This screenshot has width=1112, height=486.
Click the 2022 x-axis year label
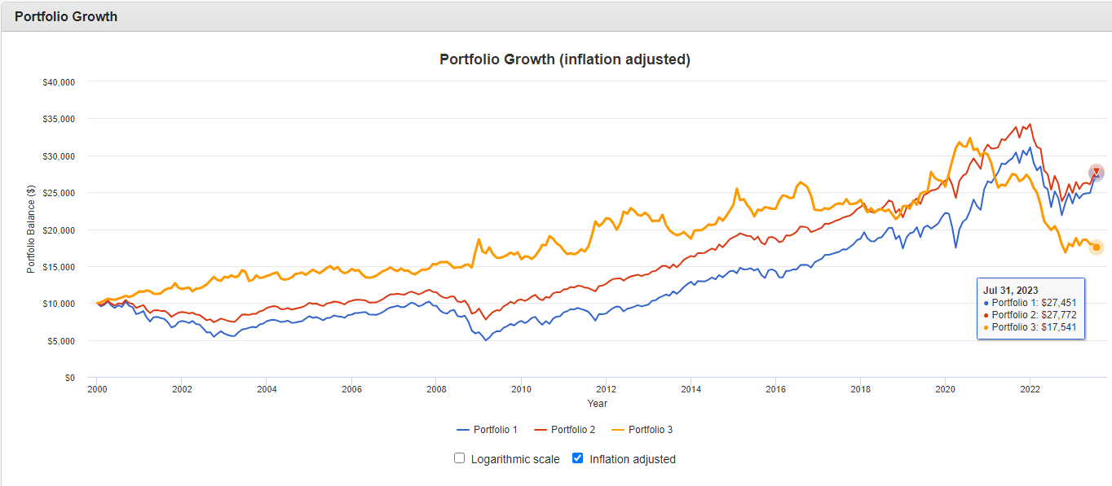pos(1030,388)
